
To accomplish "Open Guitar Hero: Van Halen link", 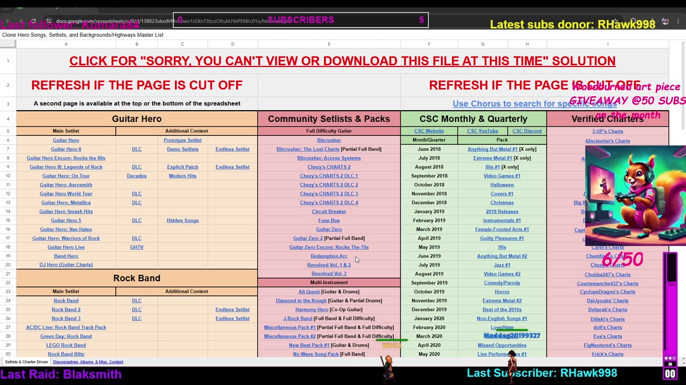I will click(66, 229).
